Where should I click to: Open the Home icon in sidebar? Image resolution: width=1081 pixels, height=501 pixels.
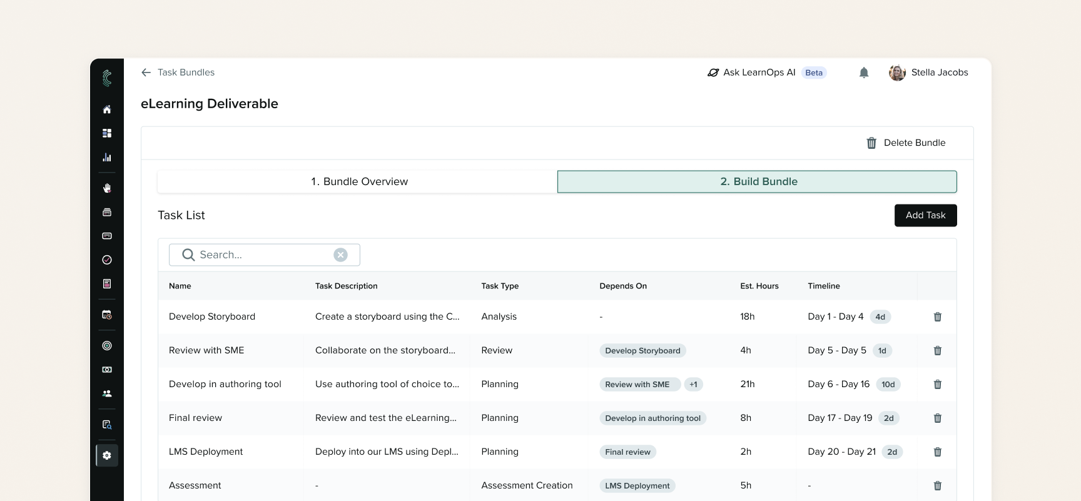coord(107,109)
